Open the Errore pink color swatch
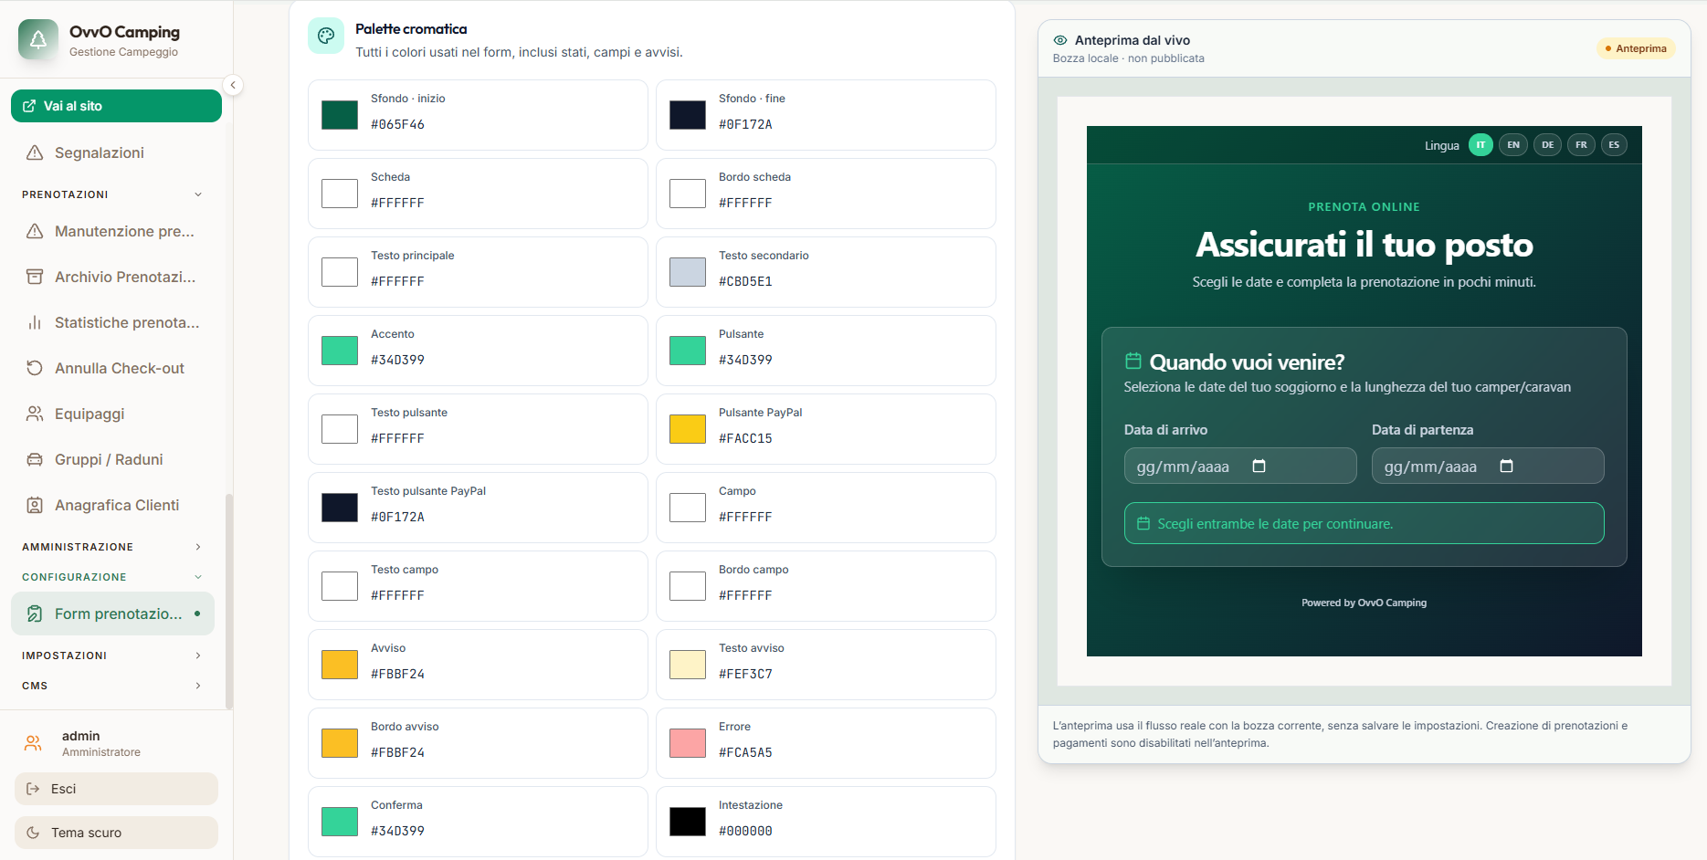Image resolution: width=1707 pixels, height=860 pixels. (x=688, y=743)
